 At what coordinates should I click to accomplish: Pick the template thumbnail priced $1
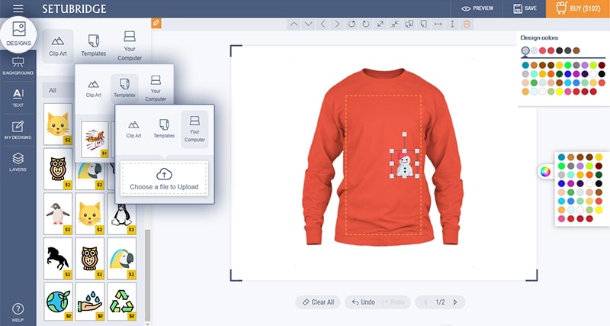tap(95, 140)
